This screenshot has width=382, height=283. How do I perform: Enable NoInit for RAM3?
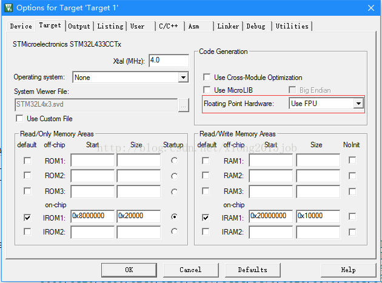[x=352, y=191]
